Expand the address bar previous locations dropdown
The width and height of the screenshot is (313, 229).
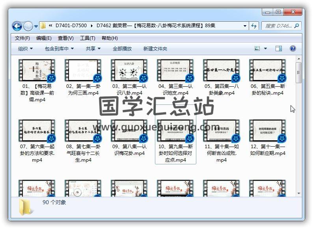coord(245,26)
